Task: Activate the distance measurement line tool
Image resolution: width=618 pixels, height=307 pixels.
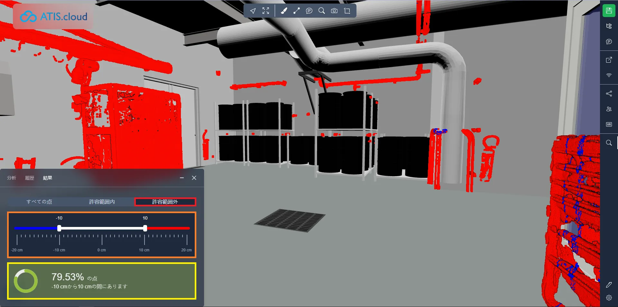Action: [296, 11]
